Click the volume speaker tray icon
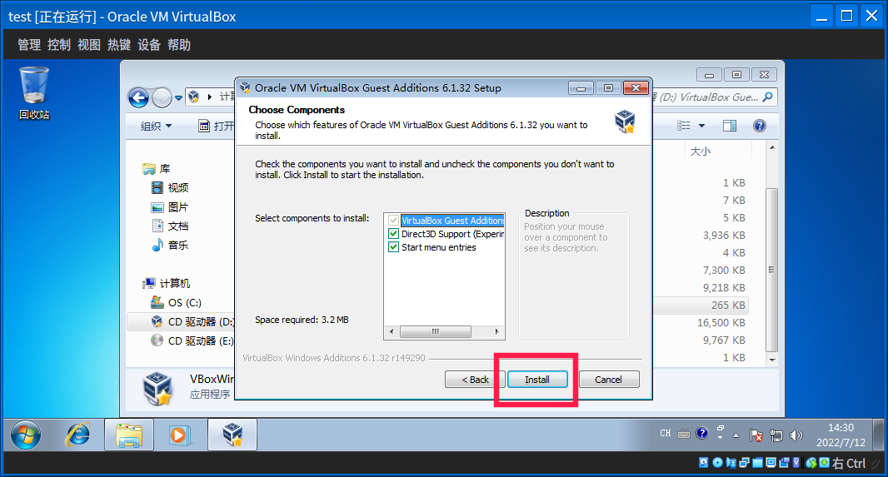This screenshot has width=888, height=477. click(796, 435)
